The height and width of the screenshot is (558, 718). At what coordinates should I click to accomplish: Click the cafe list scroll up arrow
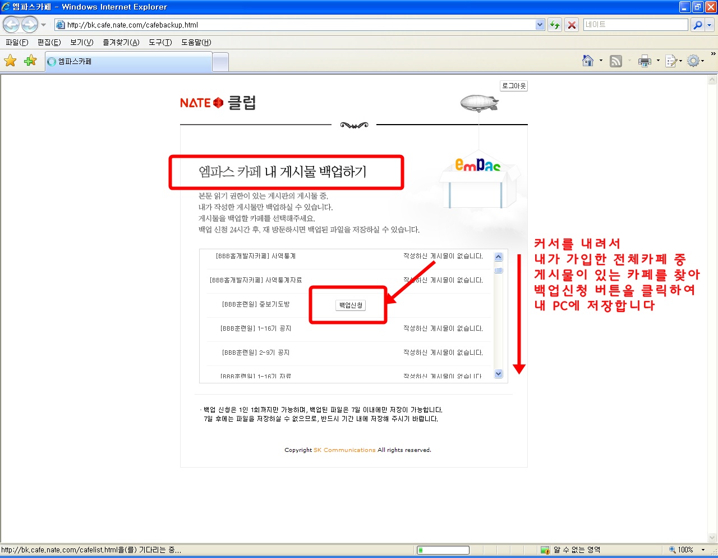[x=499, y=257]
